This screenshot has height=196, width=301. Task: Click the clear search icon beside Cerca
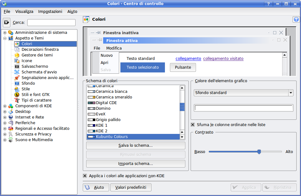point(7,23)
